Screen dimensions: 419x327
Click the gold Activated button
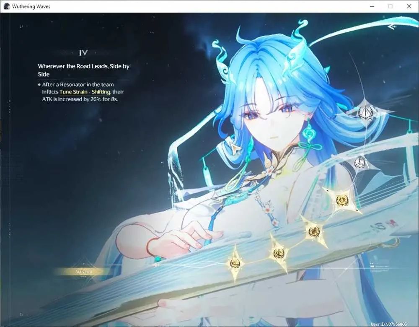tap(83, 272)
